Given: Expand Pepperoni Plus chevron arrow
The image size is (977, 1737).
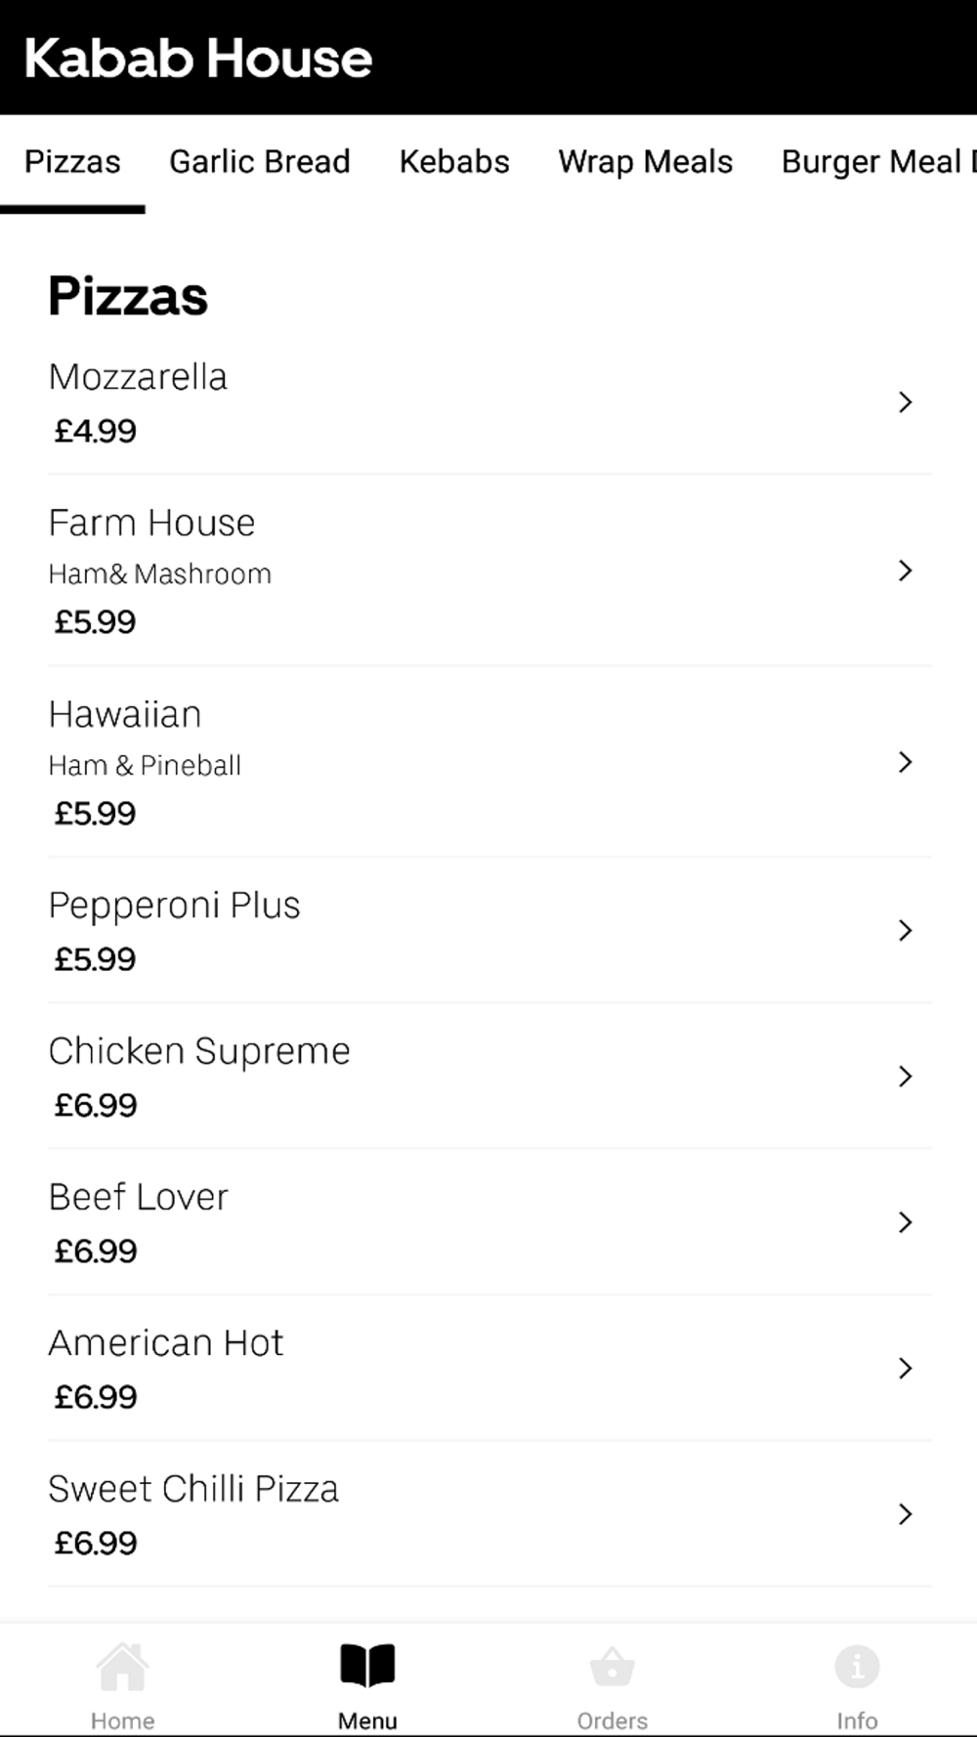Looking at the screenshot, I should [905, 930].
